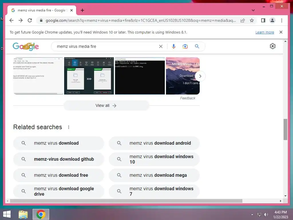Bookmark this tab with the star icon

coord(252,20)
